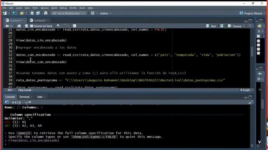Click line 30 comment 'Agregar encabezado a los datos'
The width and height of the screenshot is (268, 150).
click(46, 47)
